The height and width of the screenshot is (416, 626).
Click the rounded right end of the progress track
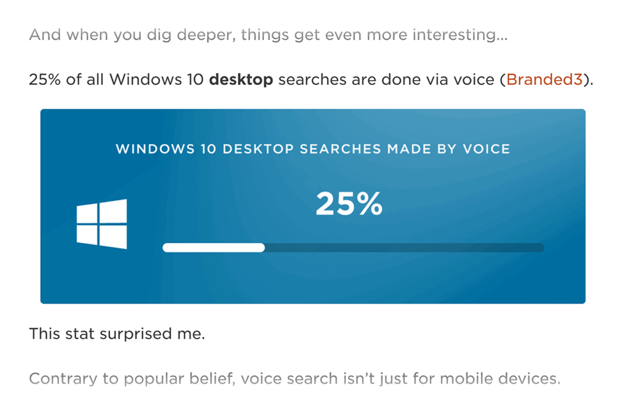(540, 247)
